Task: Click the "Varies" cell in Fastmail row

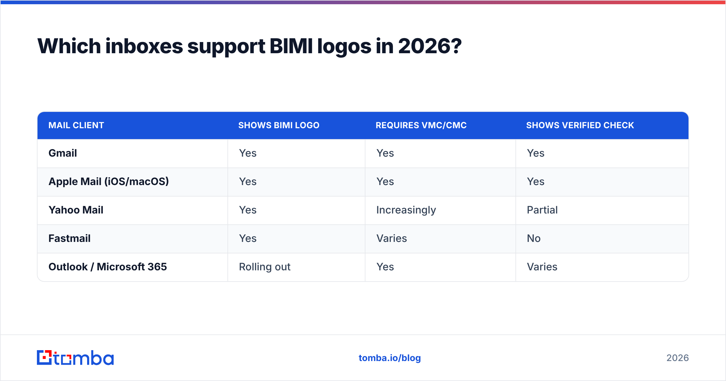Action: click(x=391, y=239)
